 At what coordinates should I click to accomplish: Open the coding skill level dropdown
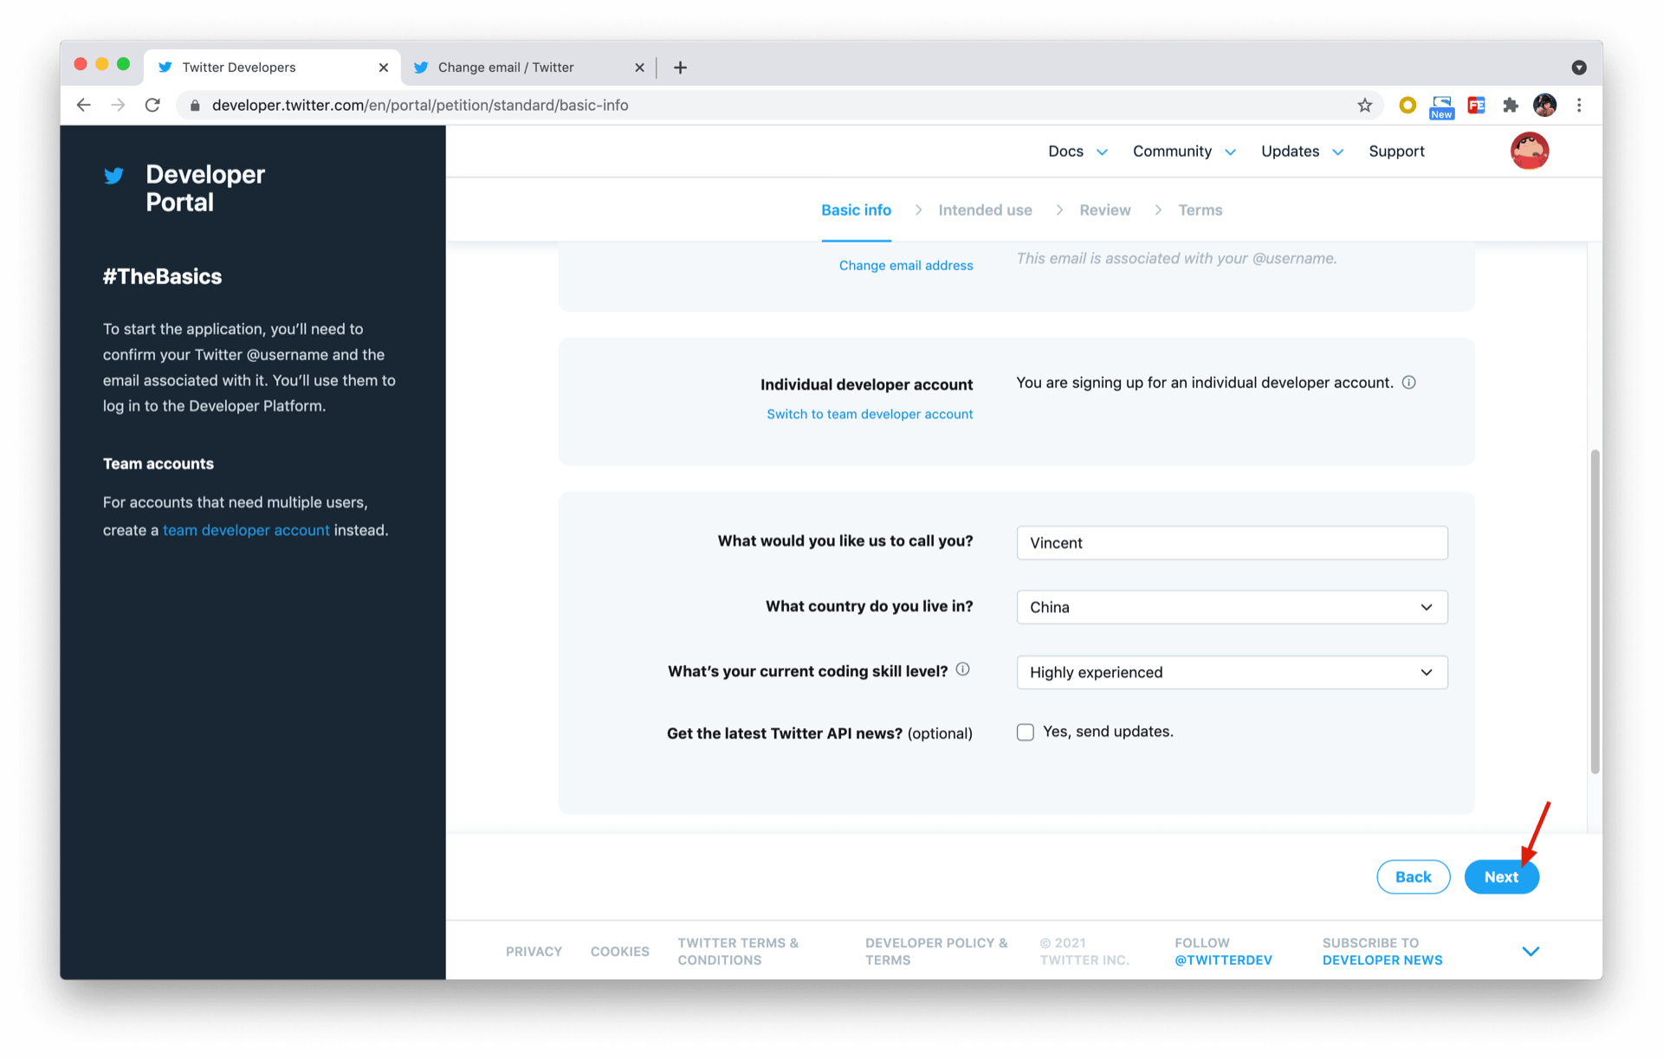click(1231, 672)
